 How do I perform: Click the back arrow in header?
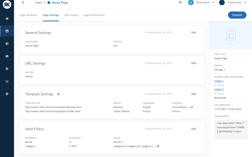click(23, 3)
